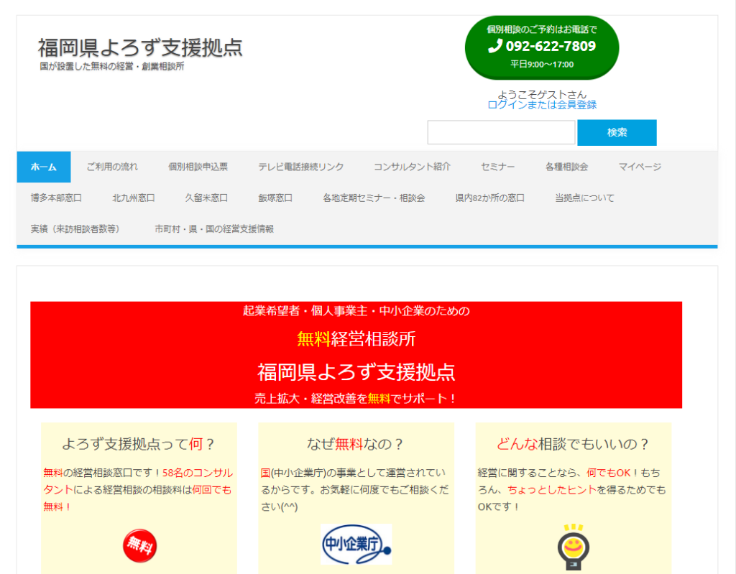Open マイページ from the navigation
This screenshot has width=736, height=574.
640,167
